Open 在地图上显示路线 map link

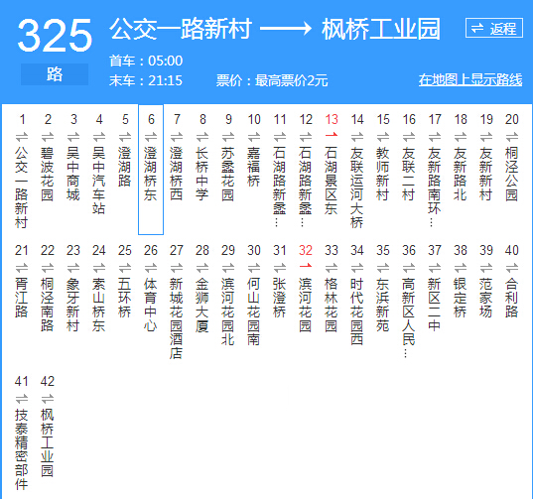click(x=470, y=80)
